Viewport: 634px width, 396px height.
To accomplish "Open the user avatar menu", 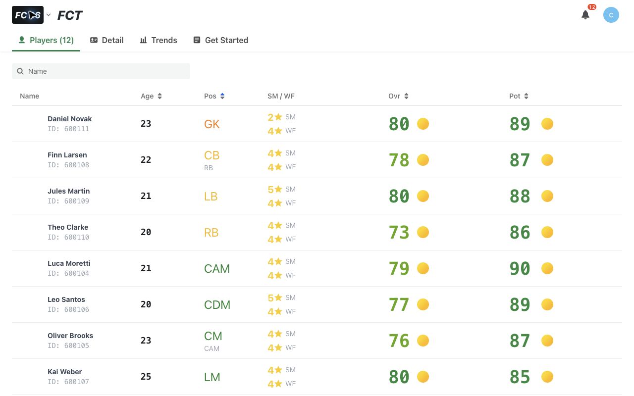I will click(611, 15).
